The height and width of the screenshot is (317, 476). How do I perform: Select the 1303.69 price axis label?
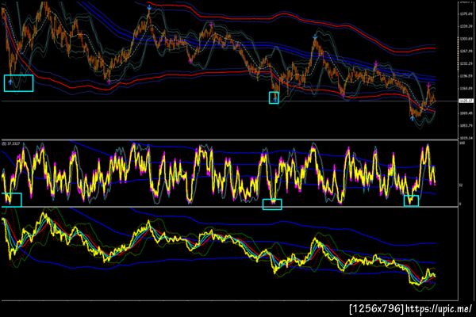[466, 39]
